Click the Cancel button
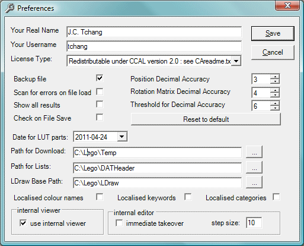The image size is (304, 246). [x=273, y=52]
